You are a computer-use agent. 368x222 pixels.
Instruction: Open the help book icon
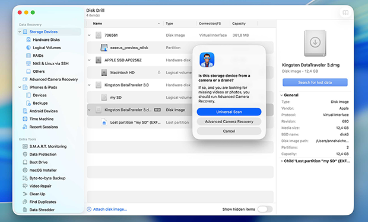point(345,12)
